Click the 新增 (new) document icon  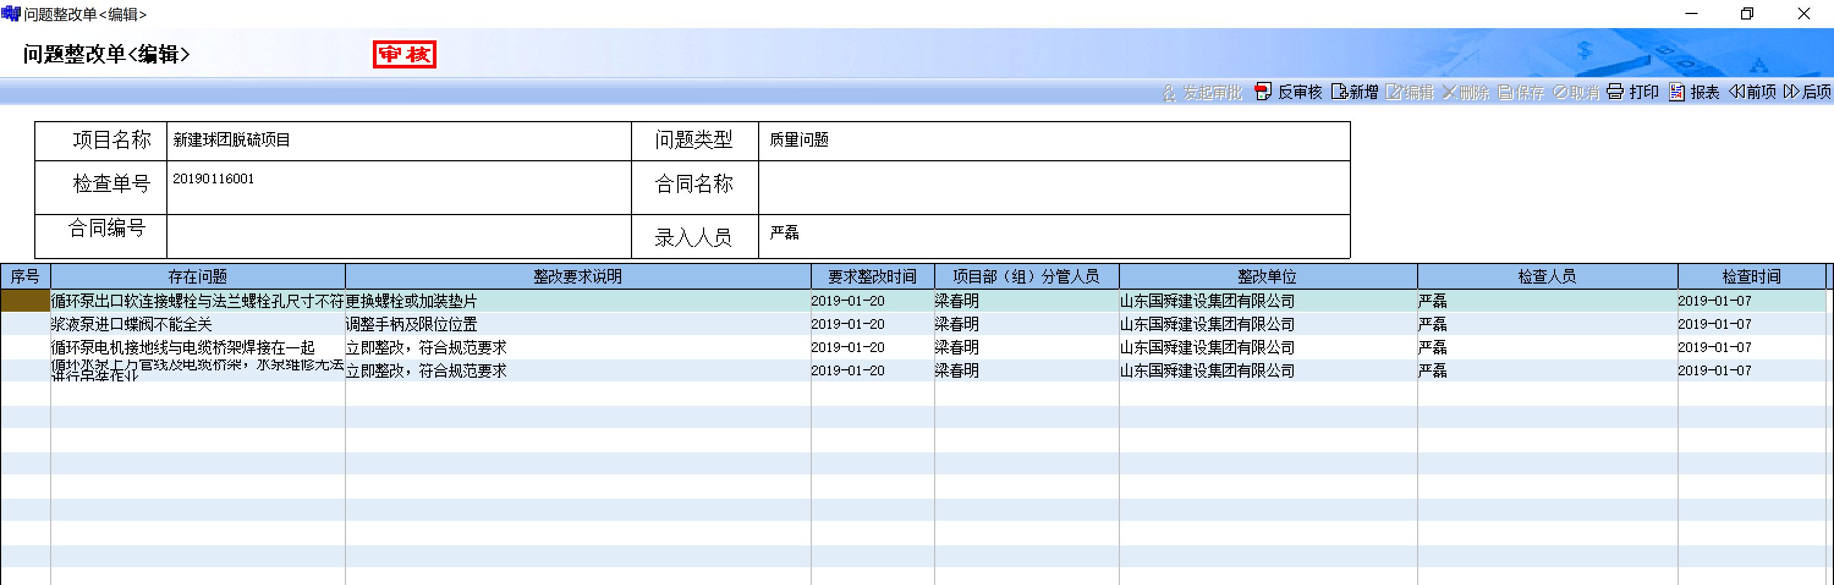[1339, 92]
